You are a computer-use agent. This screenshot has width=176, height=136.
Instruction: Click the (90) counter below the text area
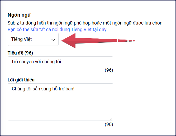pyautogui.click(x=109, y=124)
